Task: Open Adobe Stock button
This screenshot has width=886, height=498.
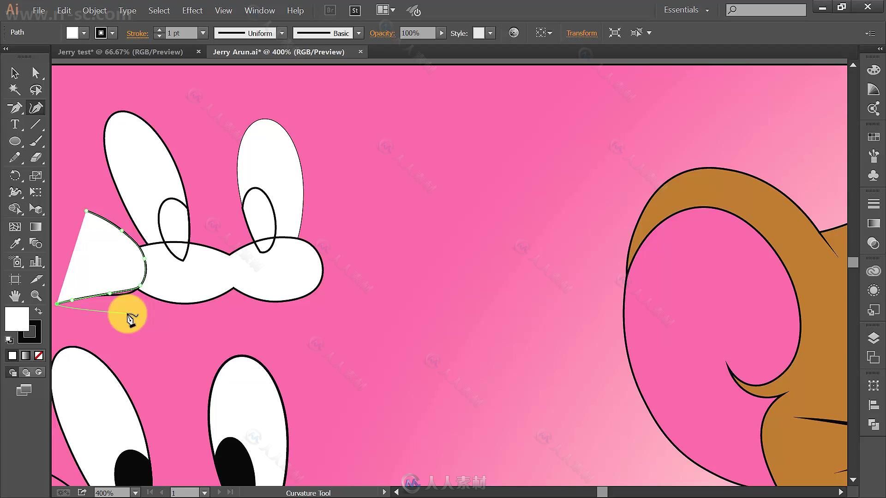Action: pos(355,10)
